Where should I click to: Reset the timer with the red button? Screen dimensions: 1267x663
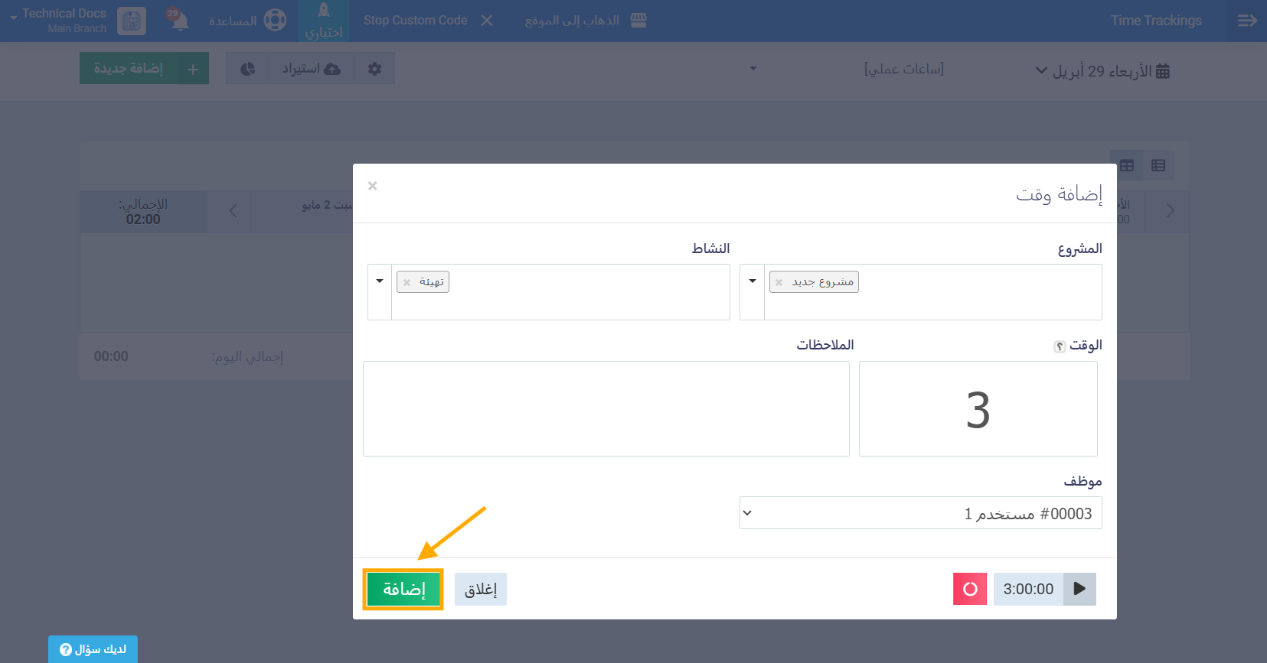(x=970, y=589)
